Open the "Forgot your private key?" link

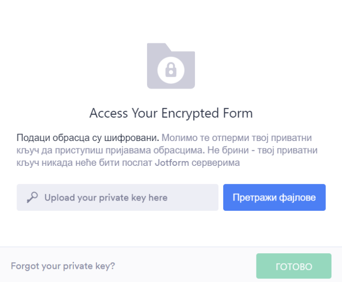(x=63, y=266)
